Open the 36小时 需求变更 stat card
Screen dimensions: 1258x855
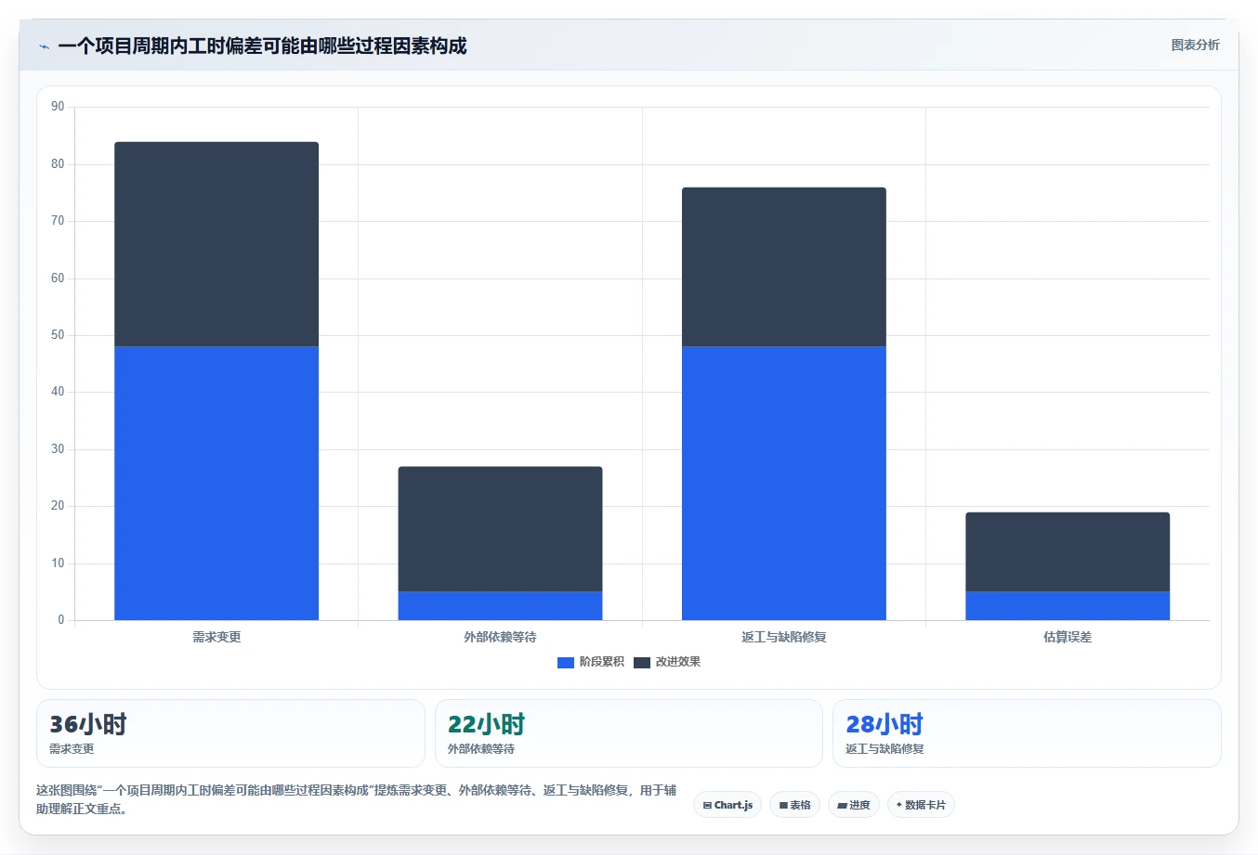point(230,733)
